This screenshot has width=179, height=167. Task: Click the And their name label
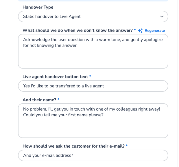(39, 100)
